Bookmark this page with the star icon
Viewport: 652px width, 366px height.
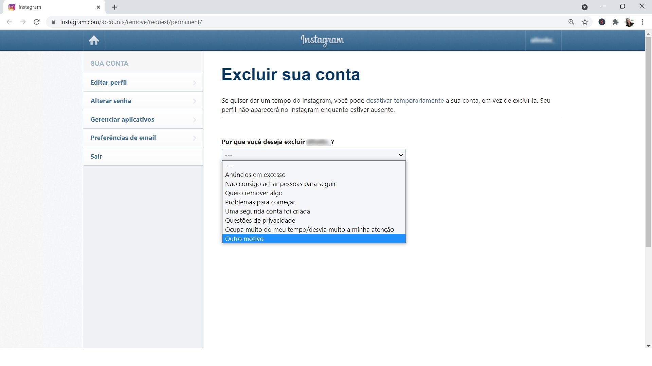(585, 22)
